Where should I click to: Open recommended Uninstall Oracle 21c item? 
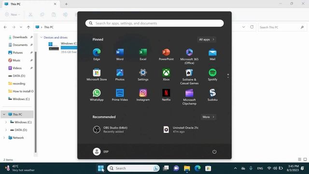[x=181, y=130]
